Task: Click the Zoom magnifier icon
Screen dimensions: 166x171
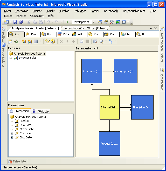Action: point(101,41)
